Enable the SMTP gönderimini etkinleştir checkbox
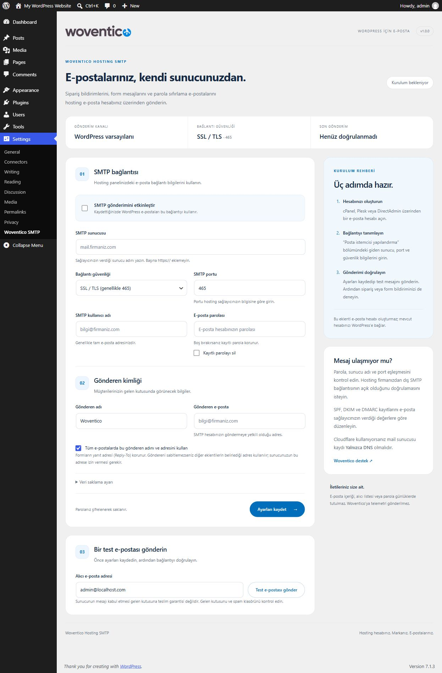 click(x=85, y=208)
